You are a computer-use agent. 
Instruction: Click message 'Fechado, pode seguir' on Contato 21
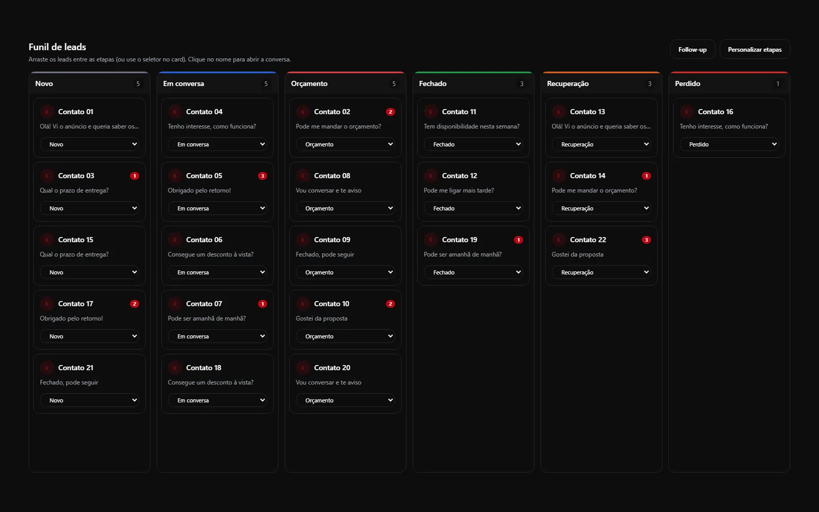(x=69, y=382)
